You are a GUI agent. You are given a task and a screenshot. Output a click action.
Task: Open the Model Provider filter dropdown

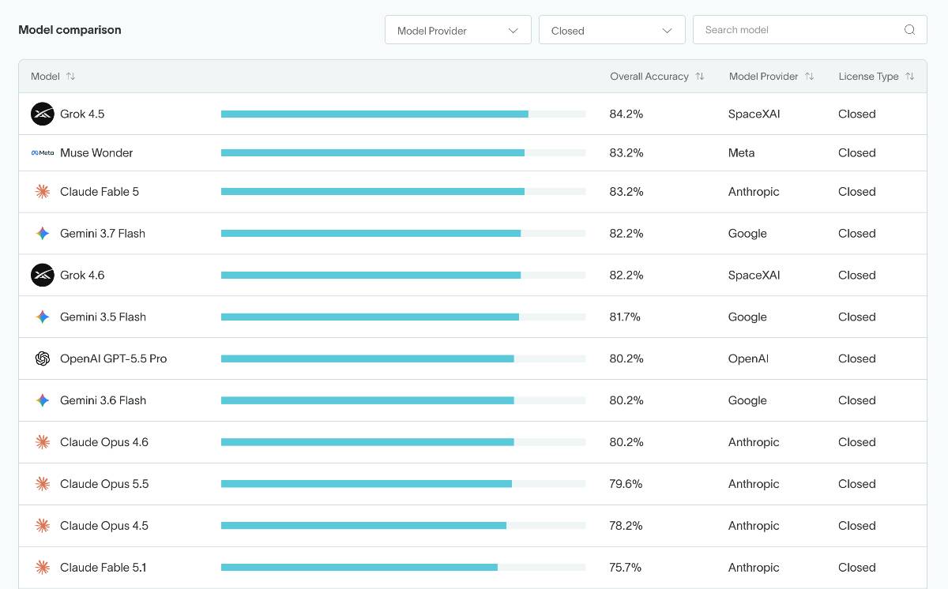(458, 31)
